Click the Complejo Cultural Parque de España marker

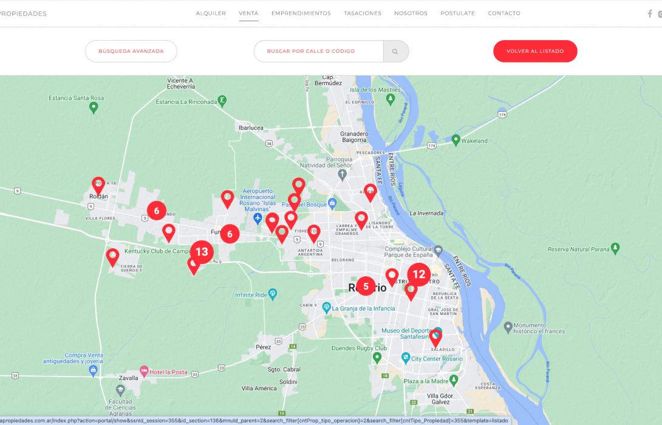click(x=438, y=251)
